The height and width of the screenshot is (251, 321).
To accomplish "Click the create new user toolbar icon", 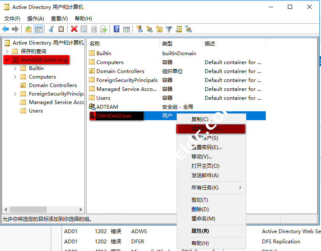I will pyautogui.click(x=140, y=29).
